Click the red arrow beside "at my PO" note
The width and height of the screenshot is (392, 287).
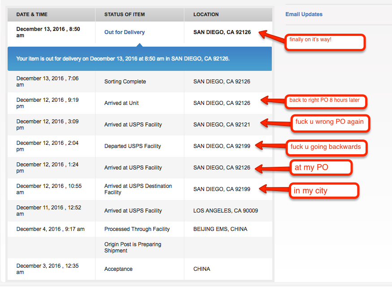pyautogui.click(x=272, y=169)
